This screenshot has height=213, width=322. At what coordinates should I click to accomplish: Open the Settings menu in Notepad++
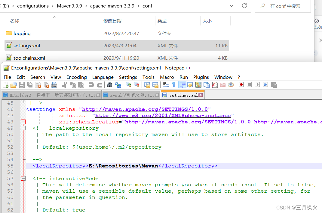[x=128, y=77]
